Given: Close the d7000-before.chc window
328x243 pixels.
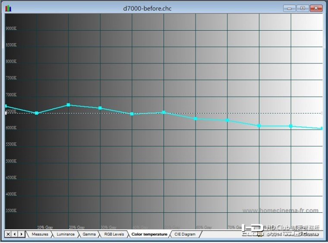Looking at the screenshot, I should (x=316, y=8).
